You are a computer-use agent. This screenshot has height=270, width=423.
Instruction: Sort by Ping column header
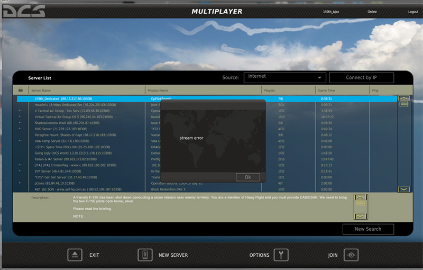tap(375, 91)
